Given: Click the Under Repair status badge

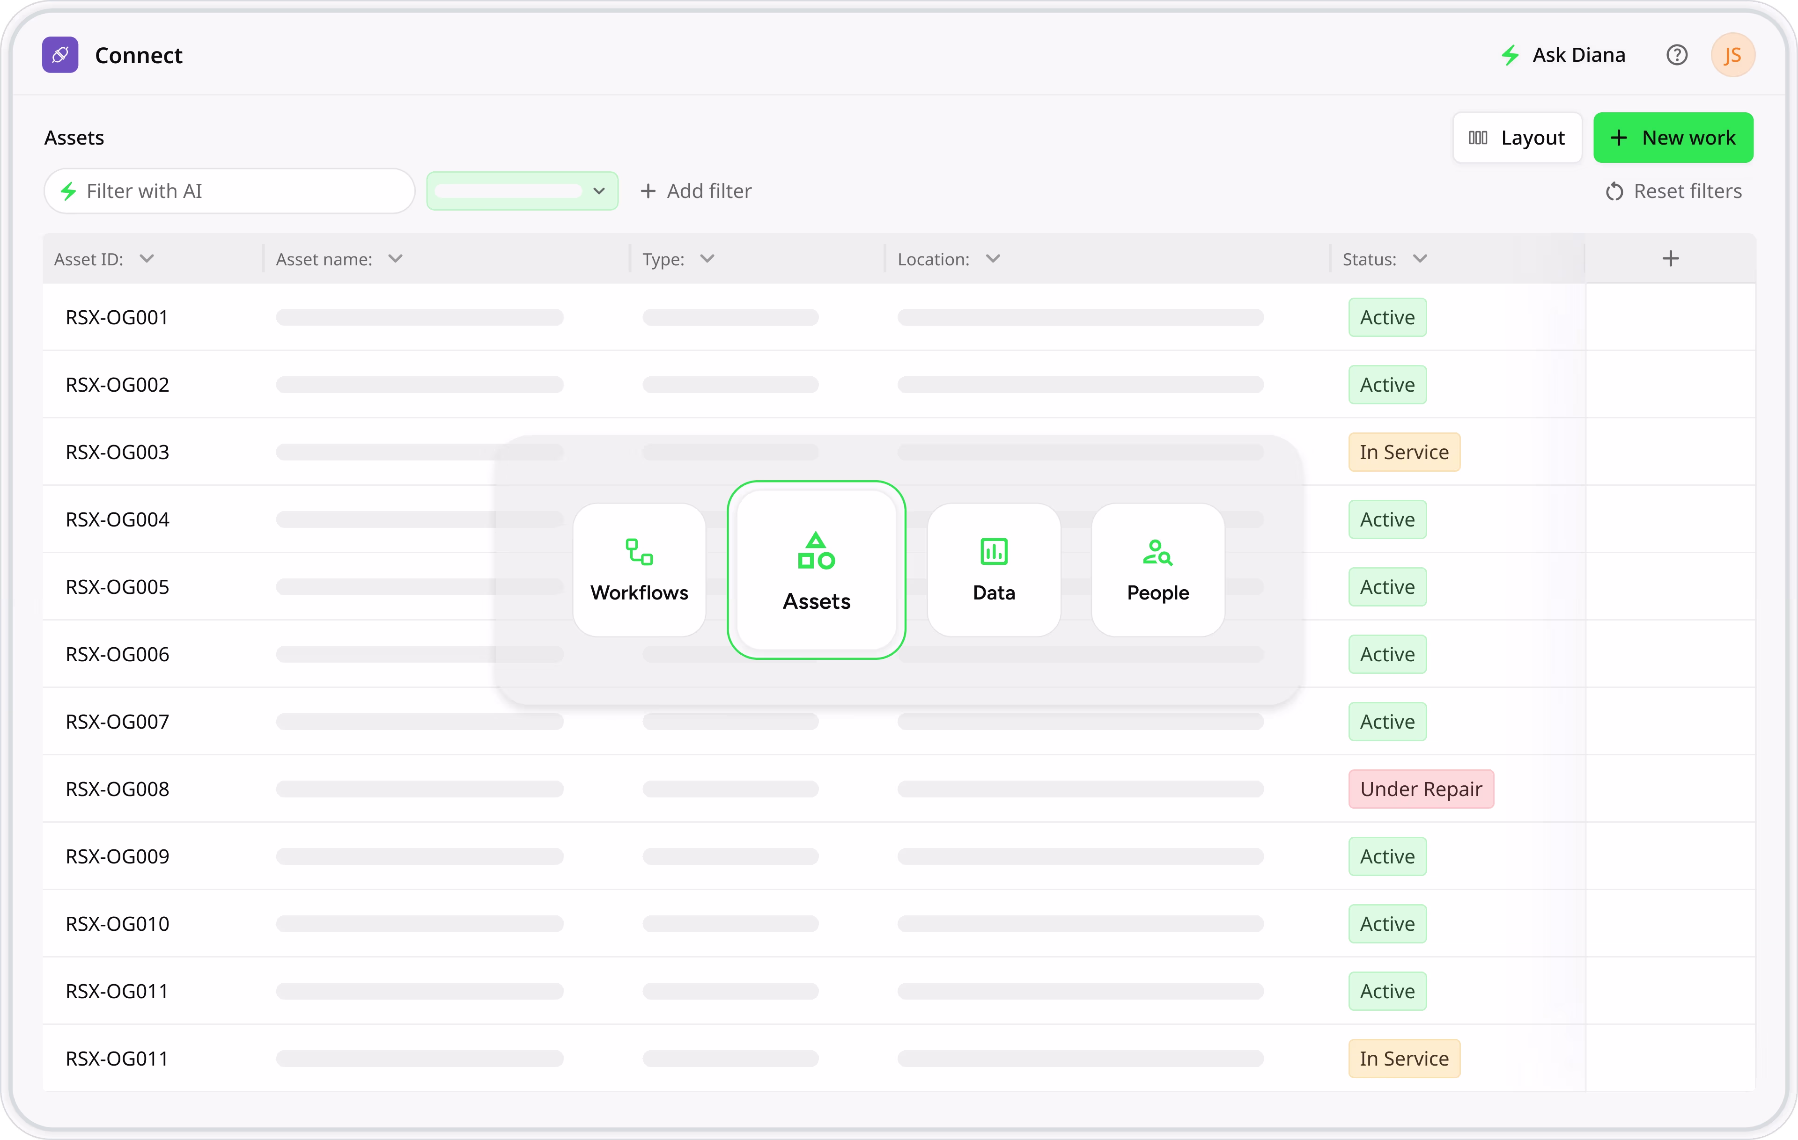Looking at the screenshot, I should point(1420,789).
